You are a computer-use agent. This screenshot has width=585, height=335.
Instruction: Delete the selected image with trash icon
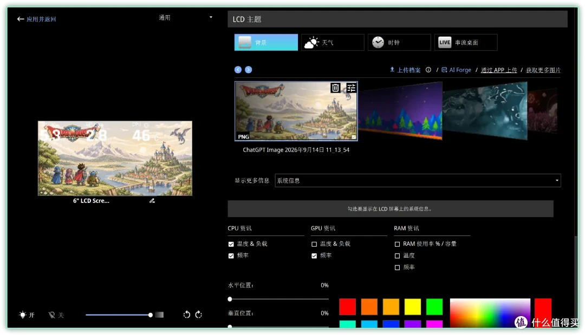pos(335,88)
